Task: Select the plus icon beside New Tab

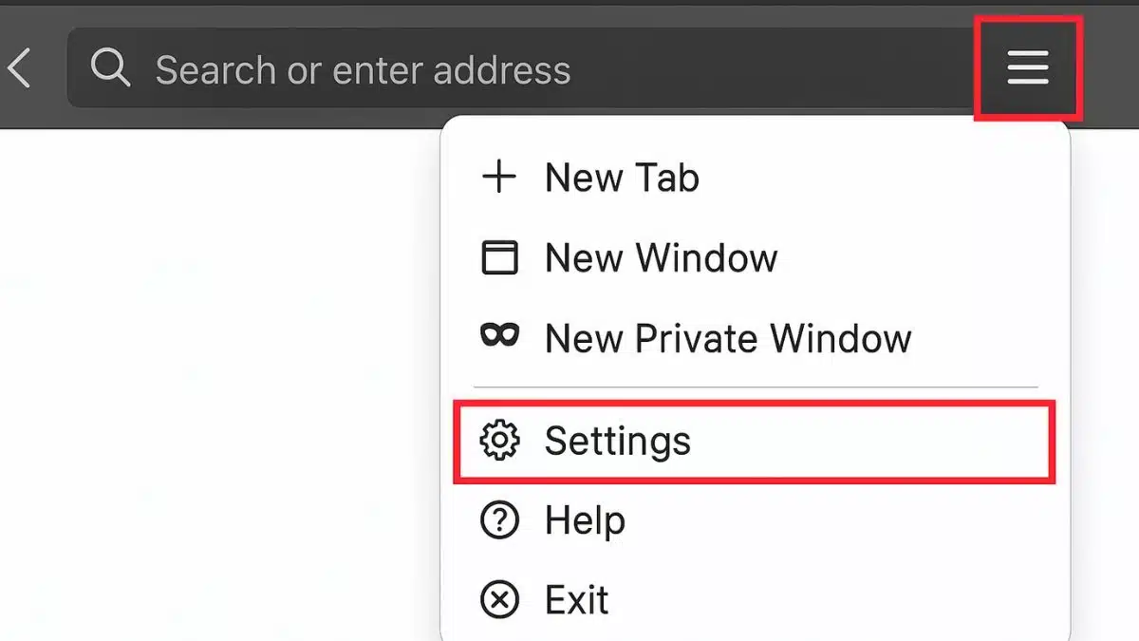Action: 499,177
